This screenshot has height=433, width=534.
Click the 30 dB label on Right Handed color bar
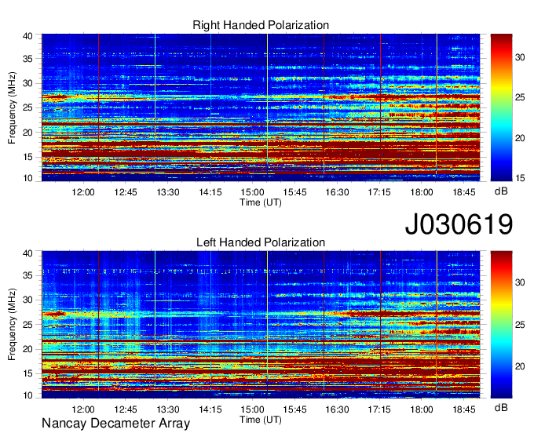(520, 57)
